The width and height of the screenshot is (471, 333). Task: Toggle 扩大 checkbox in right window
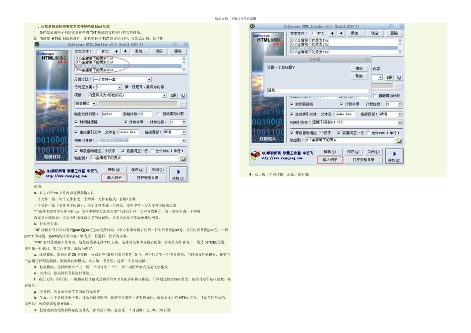(314, 34)
